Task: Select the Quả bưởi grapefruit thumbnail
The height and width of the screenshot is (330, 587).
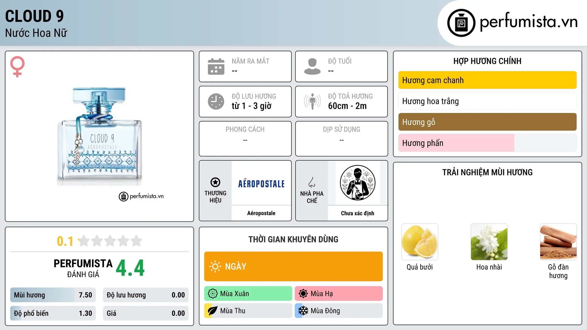Action: coord(420,242)
